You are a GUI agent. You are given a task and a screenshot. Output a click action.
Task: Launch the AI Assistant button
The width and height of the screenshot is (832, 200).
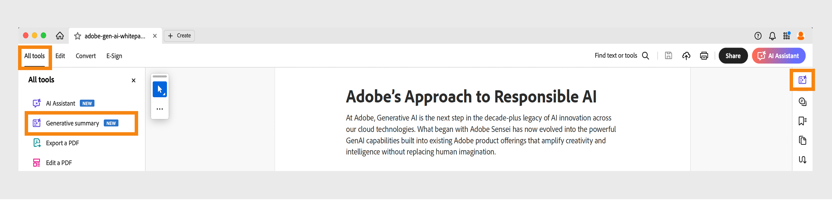779,56
